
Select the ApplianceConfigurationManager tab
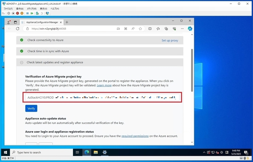tap(41, 22)
